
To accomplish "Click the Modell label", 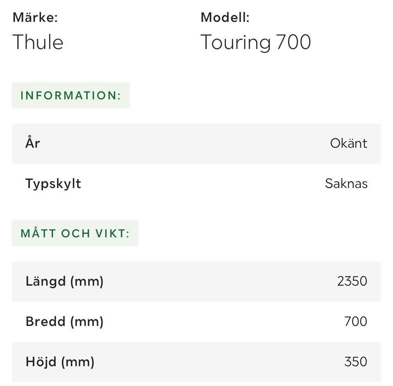I will pos(225,18).
